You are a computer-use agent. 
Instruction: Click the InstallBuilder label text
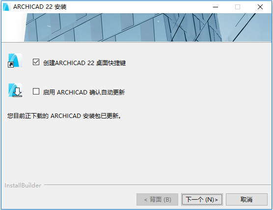[23, 186]
